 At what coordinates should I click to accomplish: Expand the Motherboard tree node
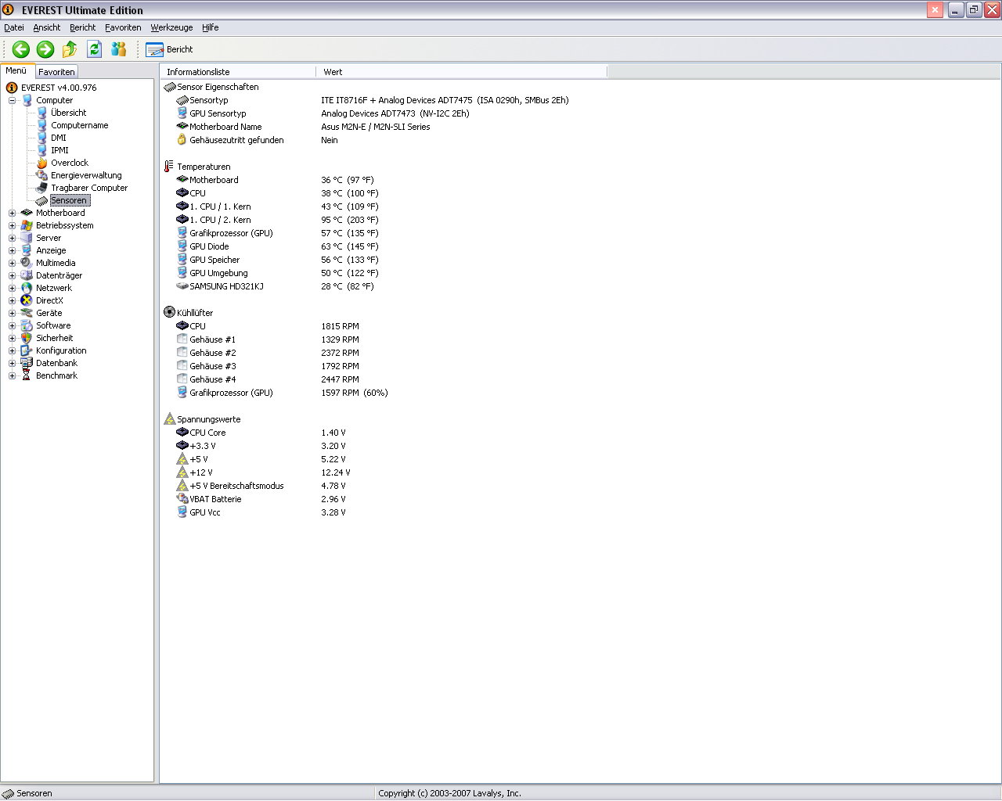(12, 213)
